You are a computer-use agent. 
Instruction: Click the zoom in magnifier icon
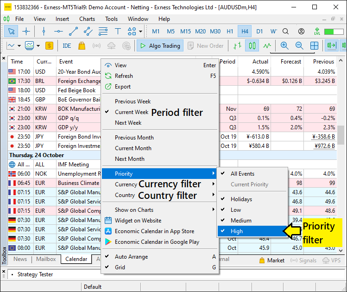(284, 46)
